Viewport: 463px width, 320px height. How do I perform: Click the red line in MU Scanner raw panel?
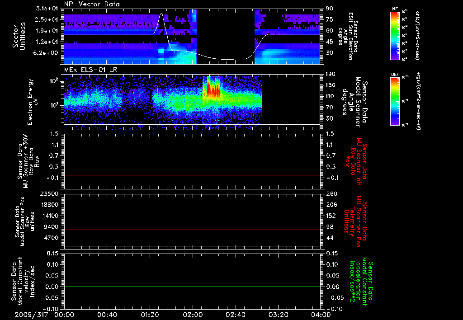(x=192, y=175)
